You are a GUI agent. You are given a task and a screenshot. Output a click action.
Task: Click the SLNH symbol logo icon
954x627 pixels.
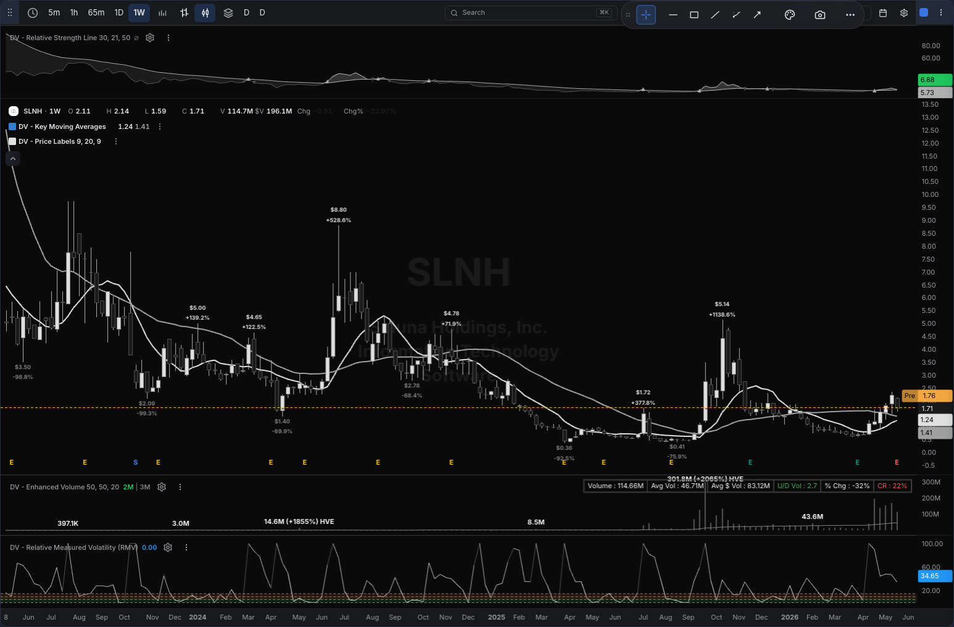point(14,111)
